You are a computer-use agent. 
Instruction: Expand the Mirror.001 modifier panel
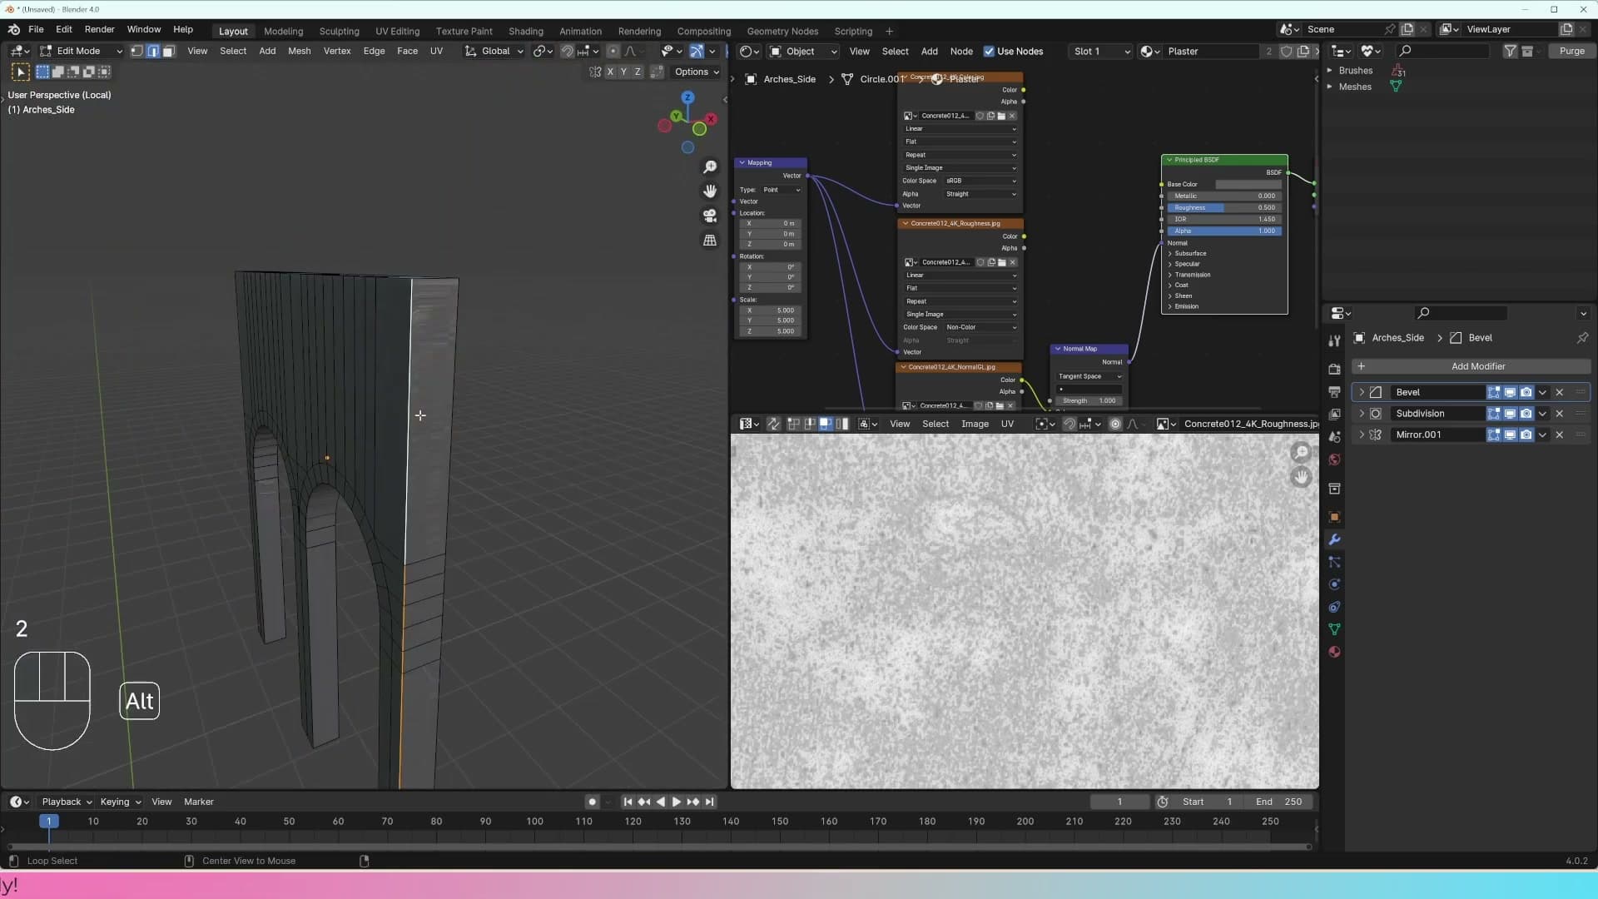click(1362, 435)
